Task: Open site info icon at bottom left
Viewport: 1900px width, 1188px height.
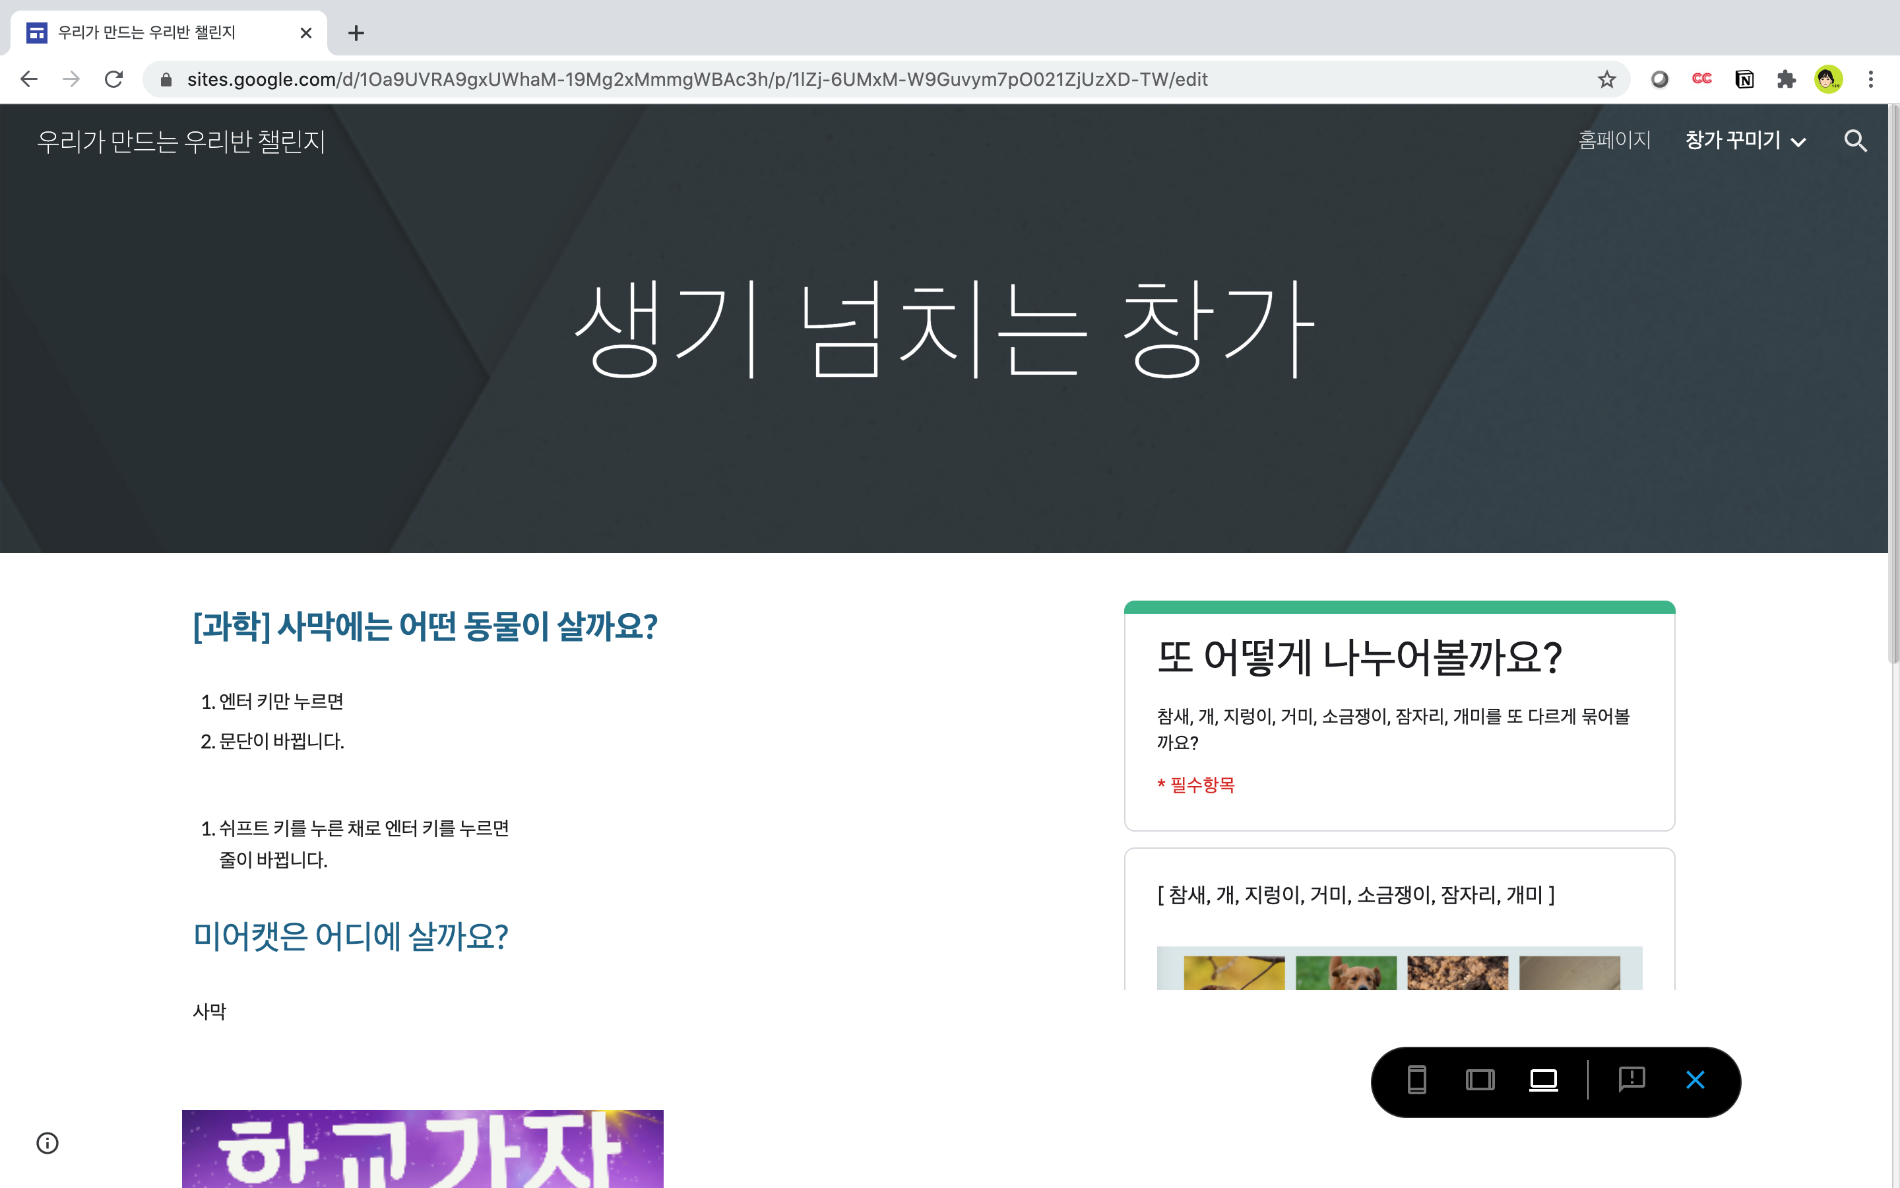Action: (48, 1142)
